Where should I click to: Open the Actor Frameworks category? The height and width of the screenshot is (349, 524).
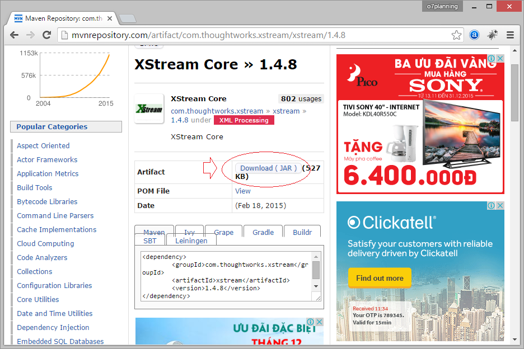[47, 159]
